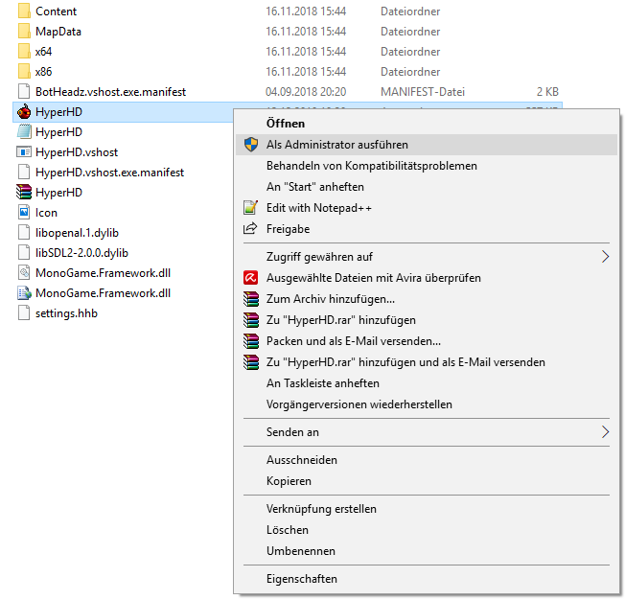Open Zugriff gewähren auf menu entry
This screenshot has width=625, height=600.
[x=427, y=256]
